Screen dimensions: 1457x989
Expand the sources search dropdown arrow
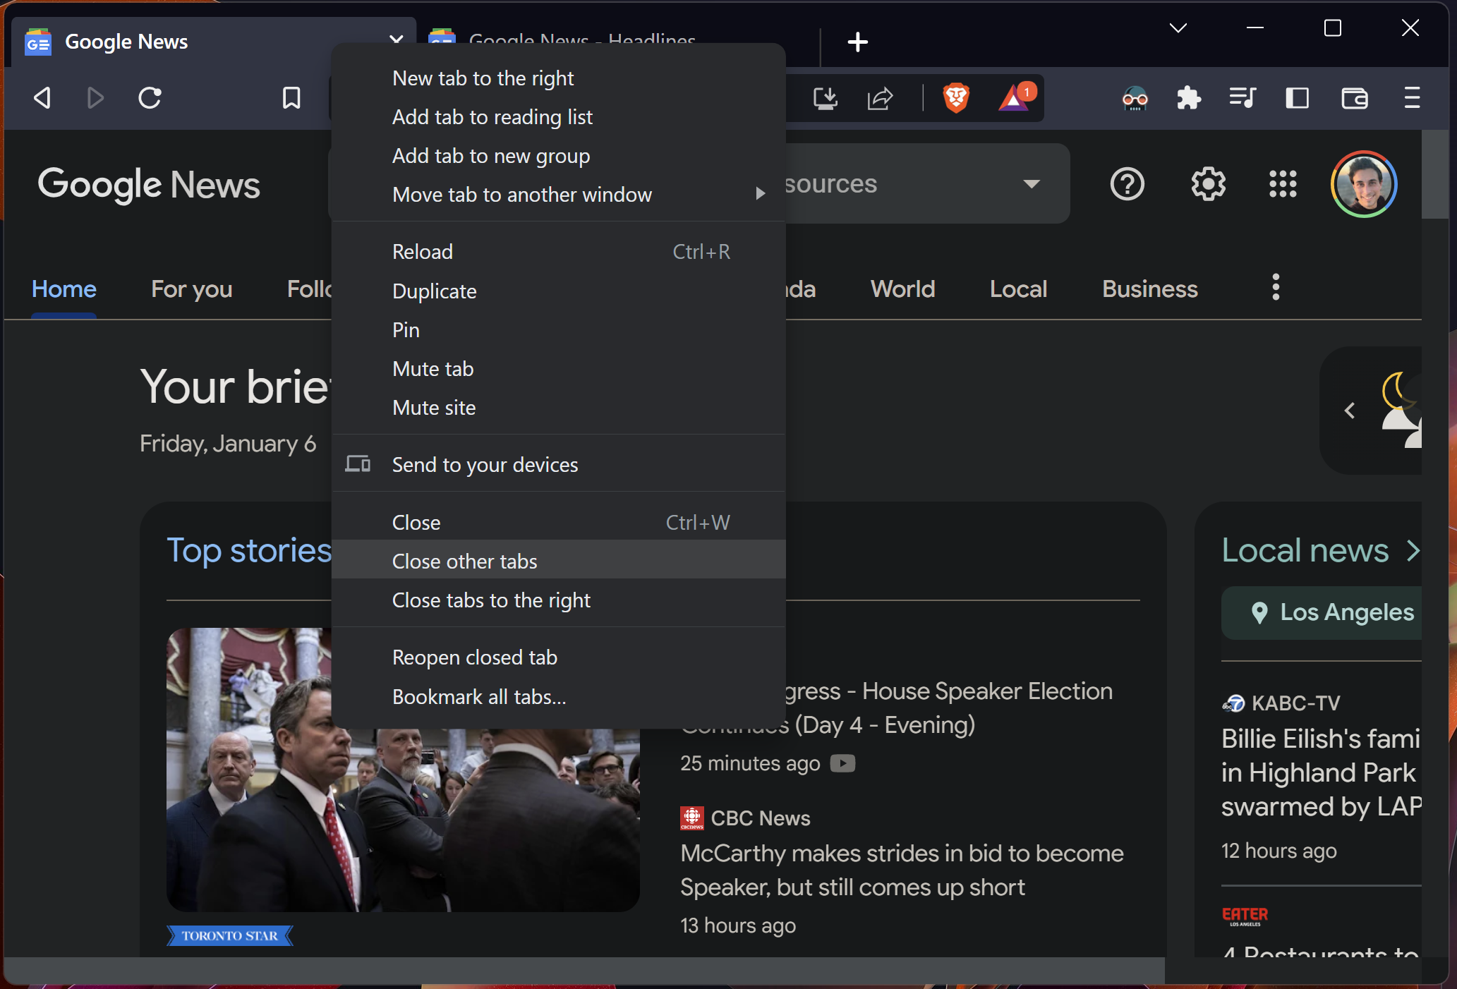[1032, 184]
